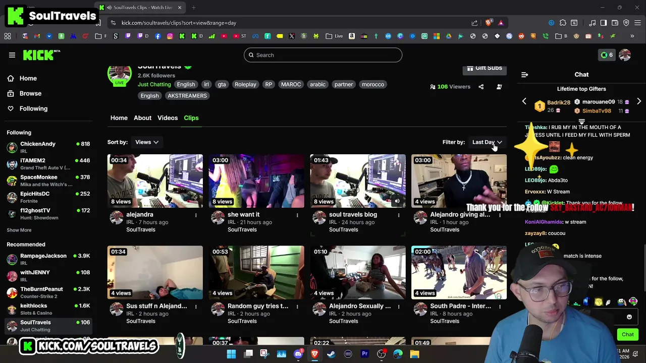Open Brave VPN shield icon
Viewport: 646px width, 363px height.
626,23
